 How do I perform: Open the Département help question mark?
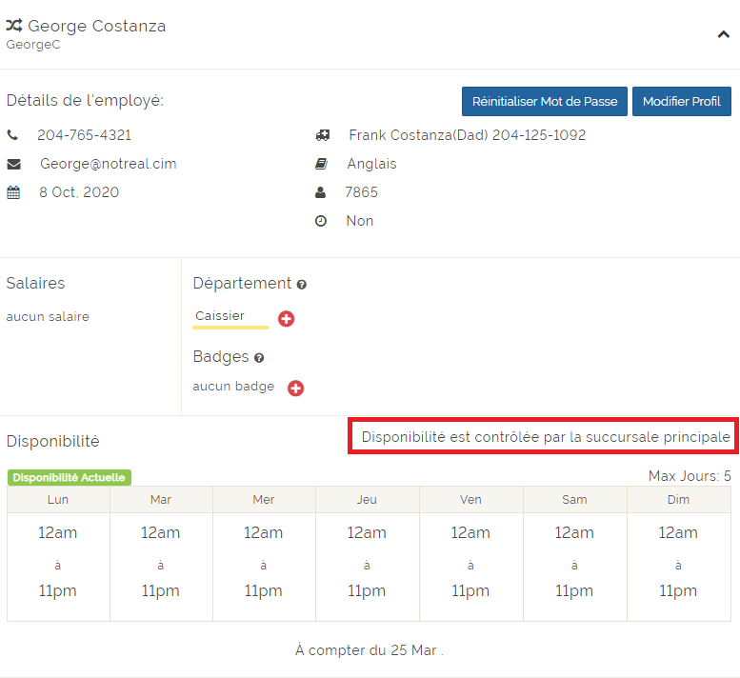[x=302, y=285]
